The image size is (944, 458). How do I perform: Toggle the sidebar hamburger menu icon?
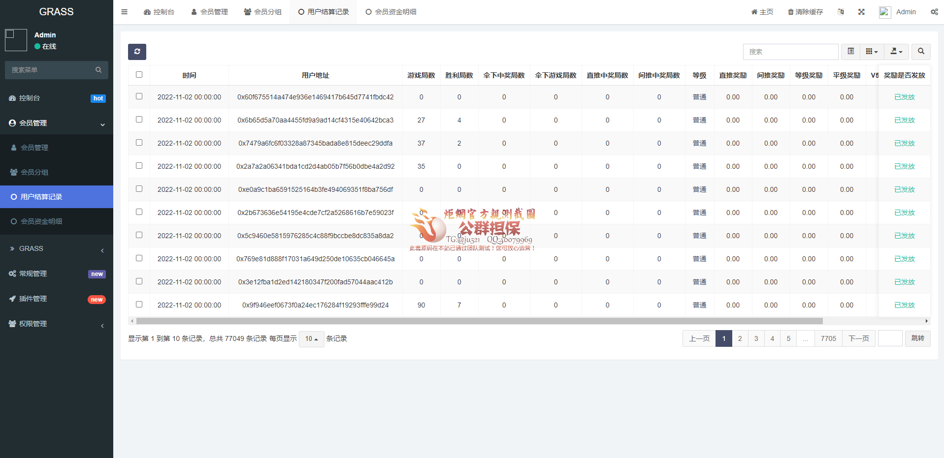click(125, 12)
